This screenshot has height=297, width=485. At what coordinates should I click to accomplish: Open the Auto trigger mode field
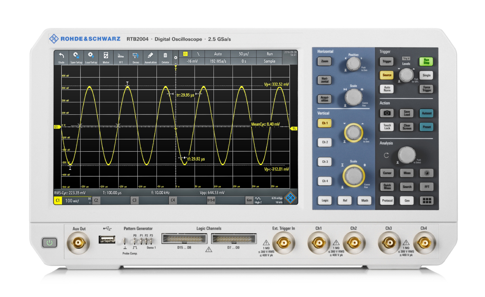tap(218, 54)
